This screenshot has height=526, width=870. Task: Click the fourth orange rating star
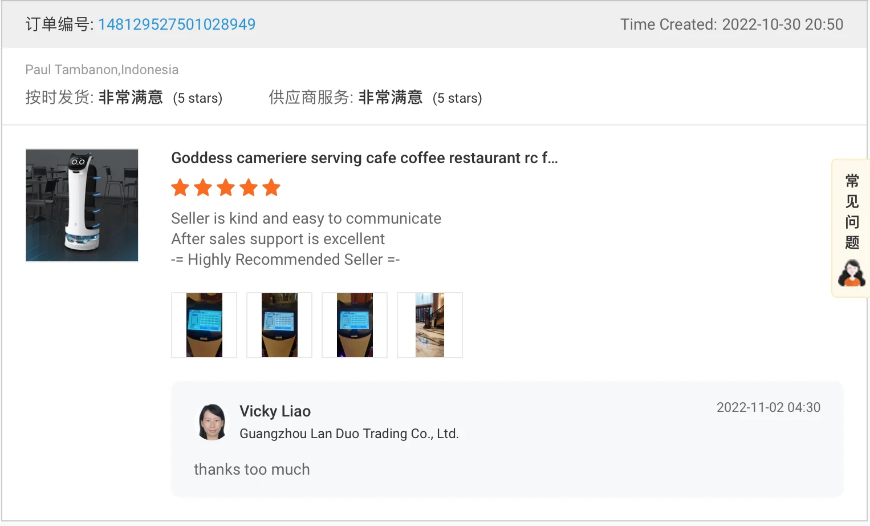tap(249, 187)
